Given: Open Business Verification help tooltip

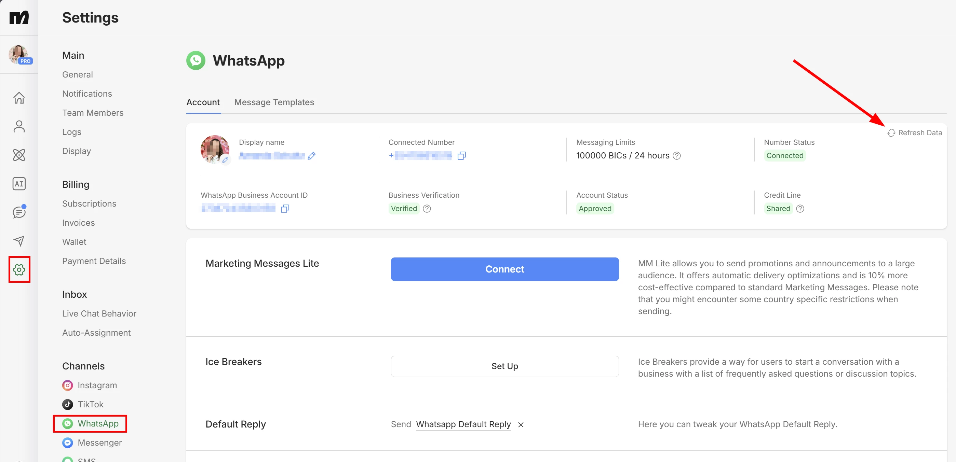Looking at the screenshot, I should (x=427, y=209).
